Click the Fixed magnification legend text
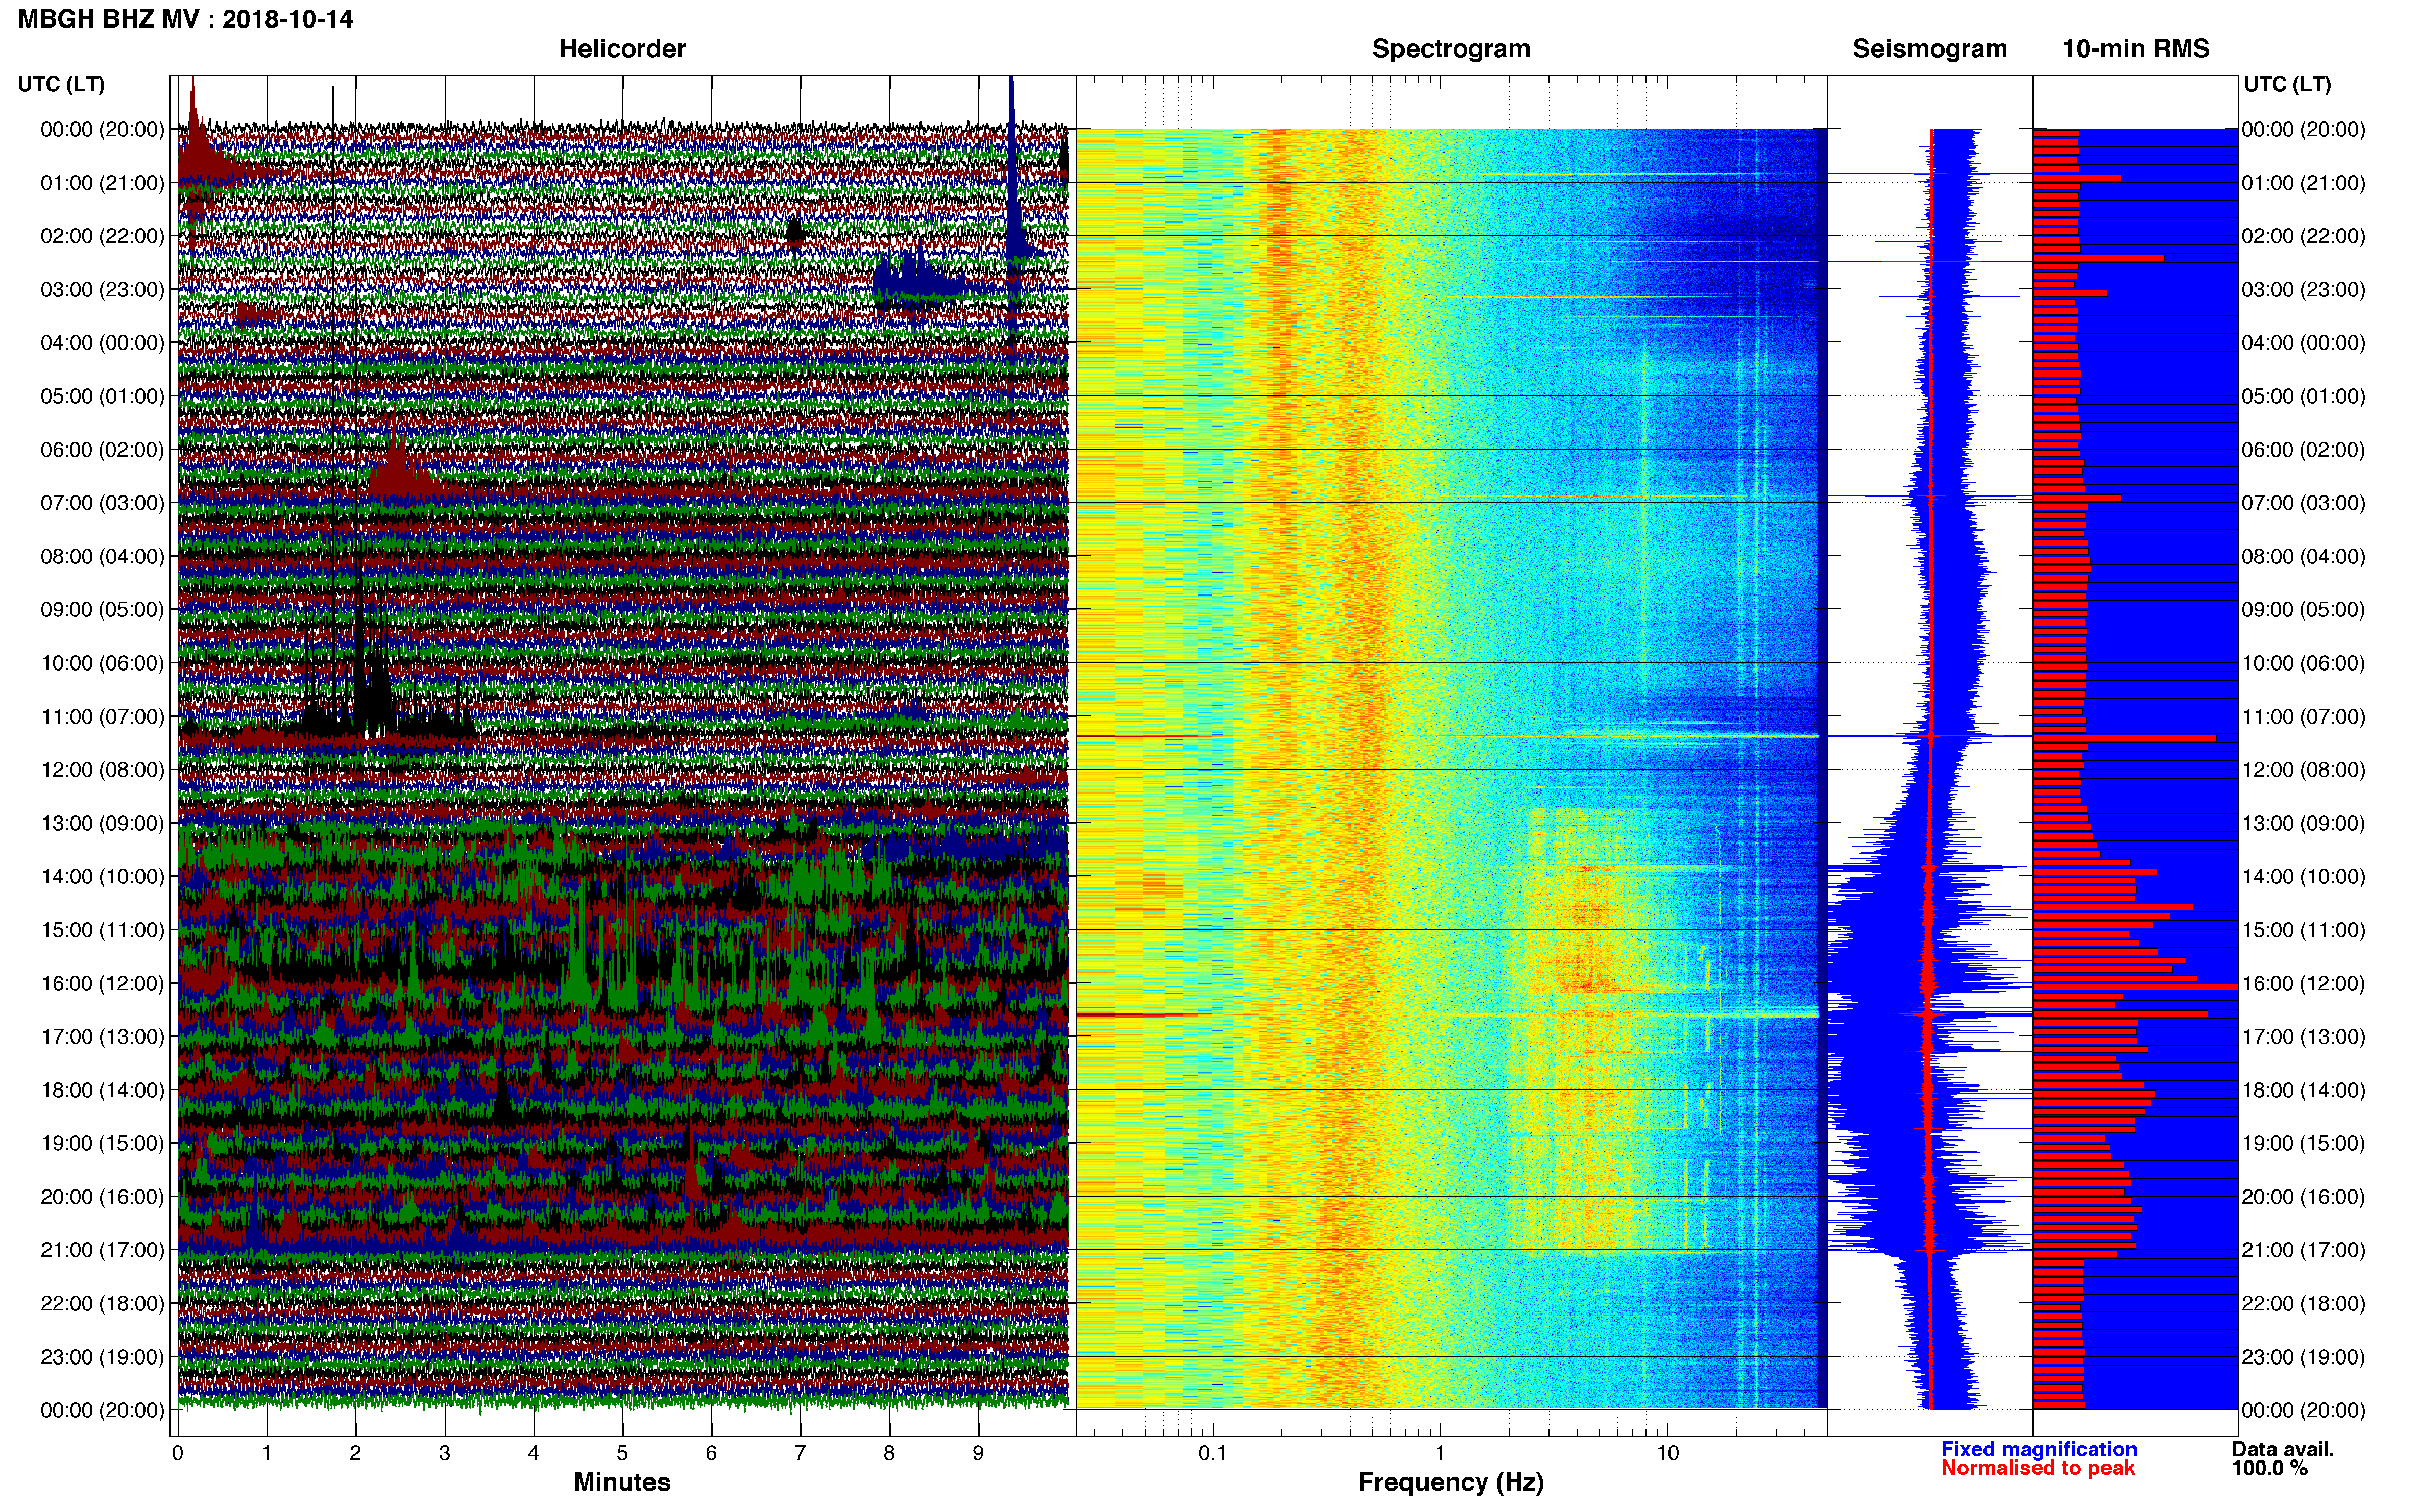The image size is (2420, 1512). click(2039, 1449)
